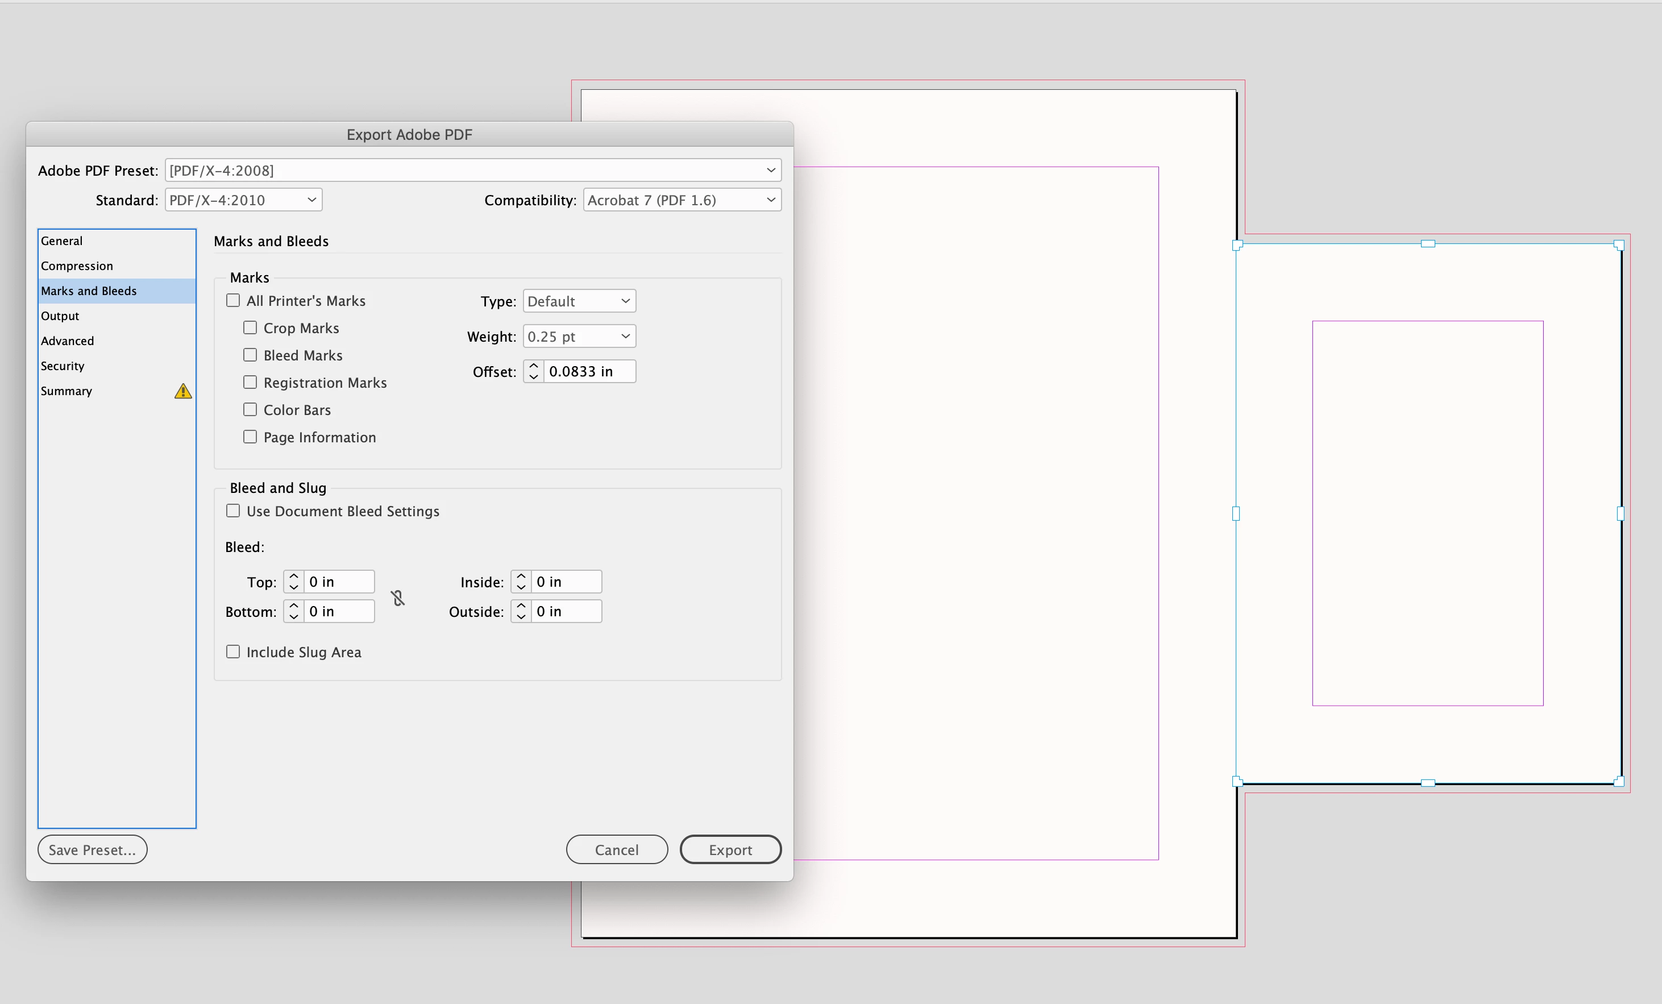Click the Offset value input field
Viewport: 1662px width, 1004px height.
click(588, 371)
